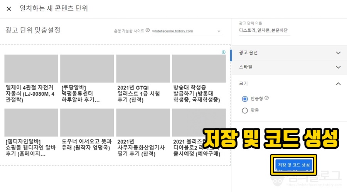The image size is (347, 192).
Task: Edit the 광고 단위 이름 field
Action: point(264,30)
